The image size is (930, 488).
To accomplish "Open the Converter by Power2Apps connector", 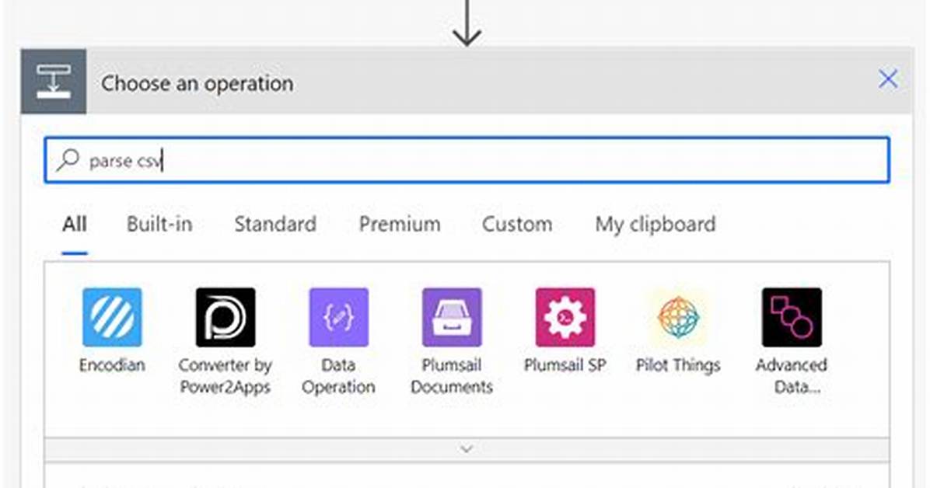I will point(226,317).
